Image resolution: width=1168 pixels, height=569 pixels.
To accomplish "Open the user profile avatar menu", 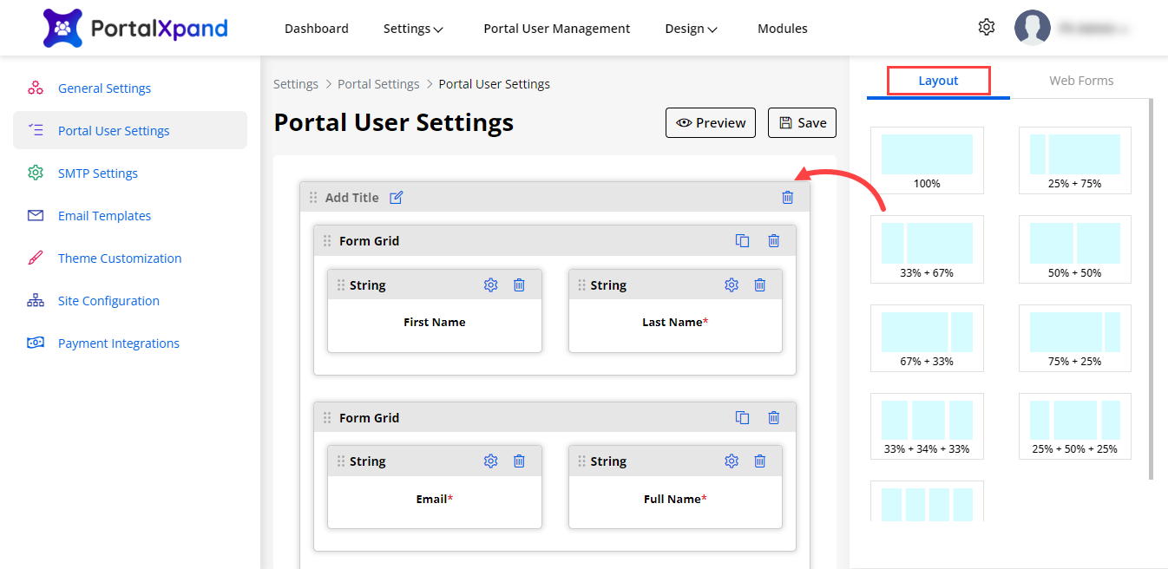I will [x=1032, y=28].
